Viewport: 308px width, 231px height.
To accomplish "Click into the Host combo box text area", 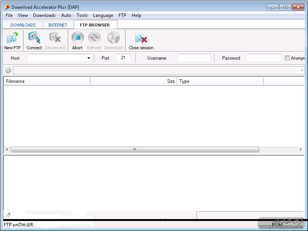I will [57, 58].
